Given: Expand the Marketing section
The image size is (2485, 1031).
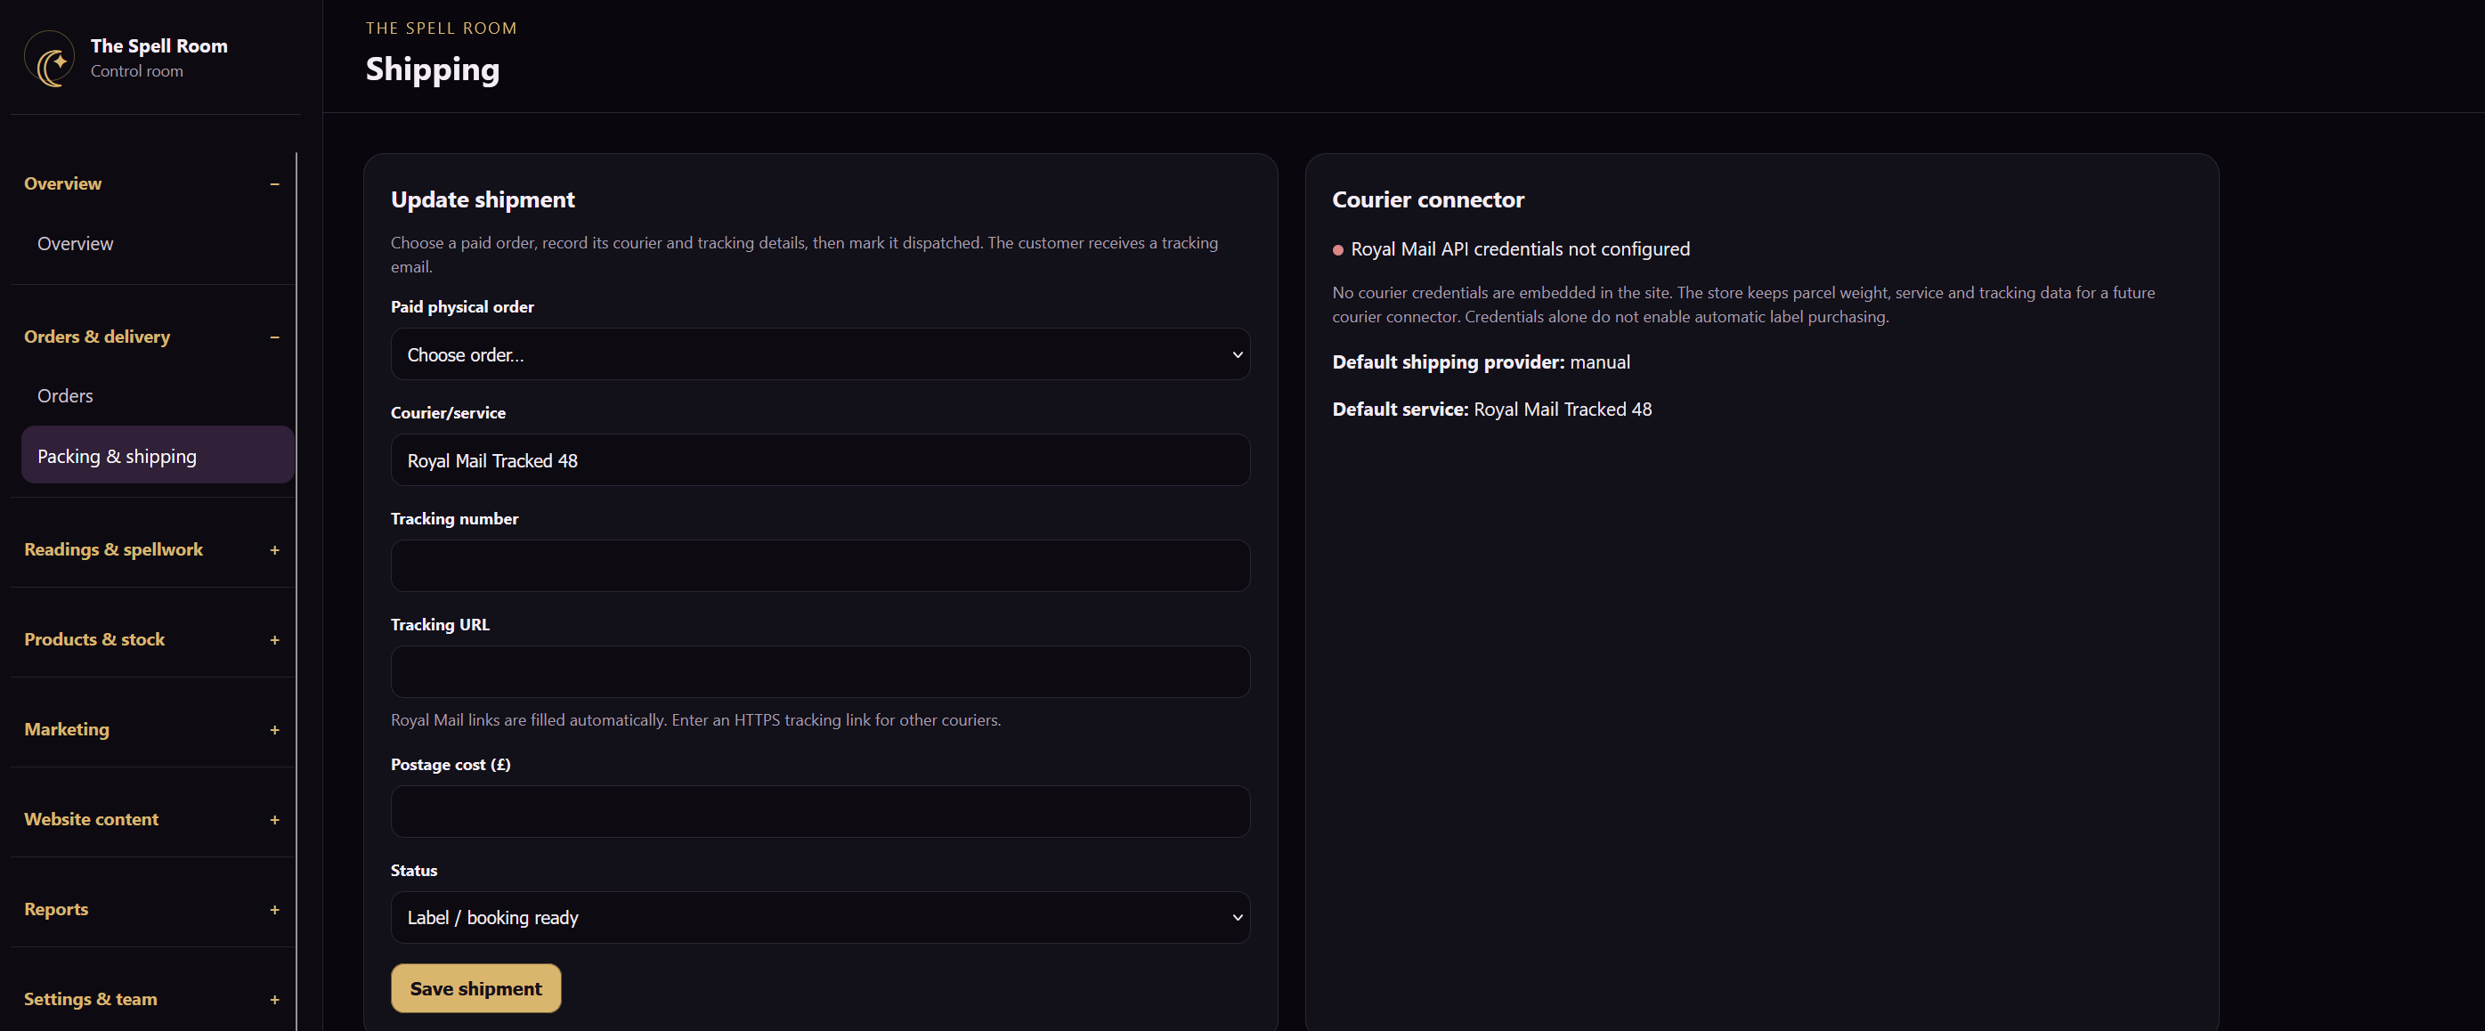Looking at the screenshot, I should [151, 729].
